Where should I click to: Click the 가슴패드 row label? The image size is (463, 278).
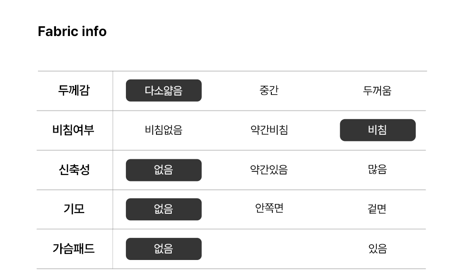point(74,248)
